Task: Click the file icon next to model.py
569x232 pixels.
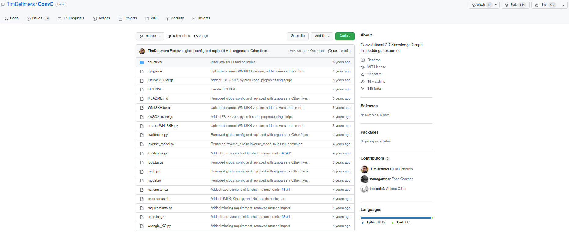Action: (x=142, y=181)
